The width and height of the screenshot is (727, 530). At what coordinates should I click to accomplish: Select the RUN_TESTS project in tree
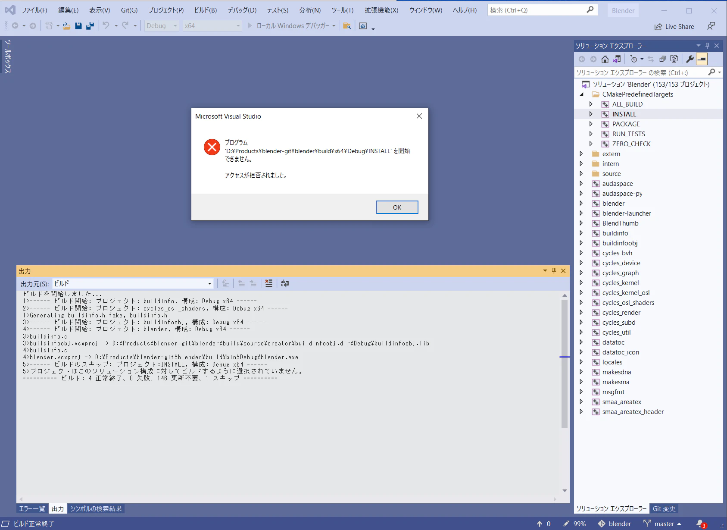(628, 134)
